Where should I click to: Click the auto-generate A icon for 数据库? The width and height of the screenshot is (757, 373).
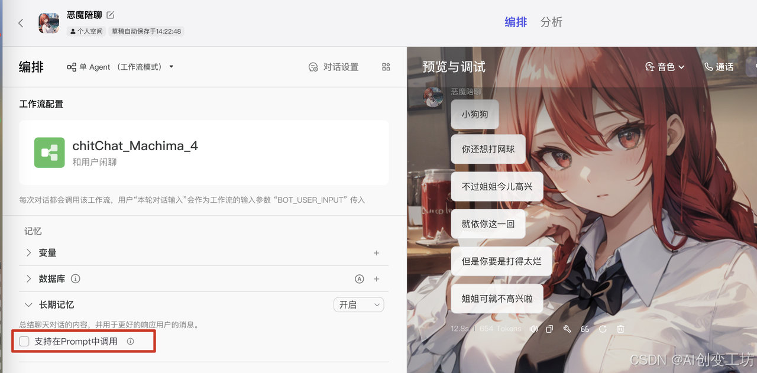click(x=359, y=279)
